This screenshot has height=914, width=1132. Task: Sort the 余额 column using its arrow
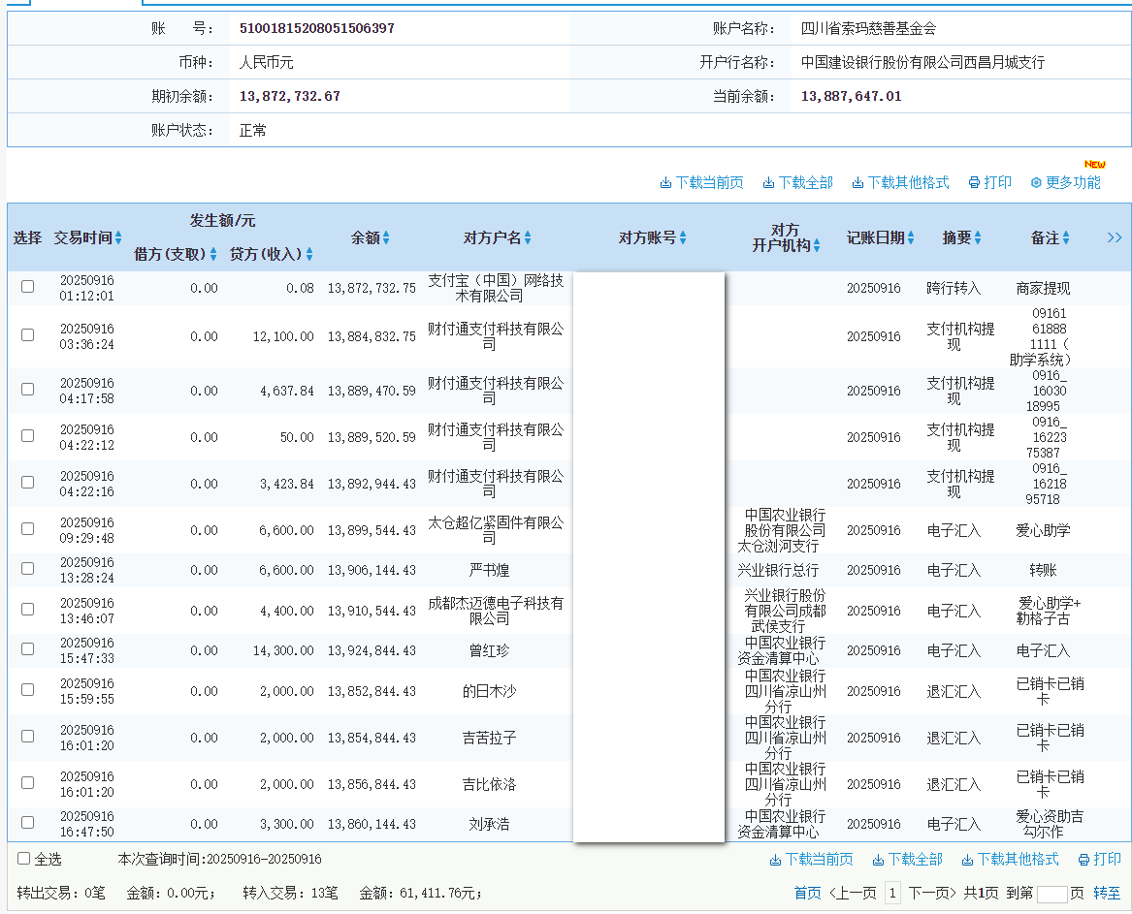[388, 236]
